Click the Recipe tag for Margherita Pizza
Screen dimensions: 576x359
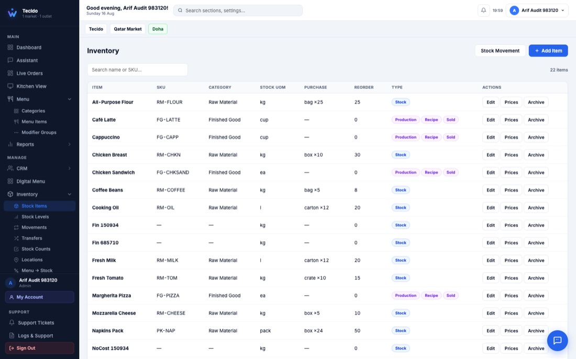click(x=431, y=296)
